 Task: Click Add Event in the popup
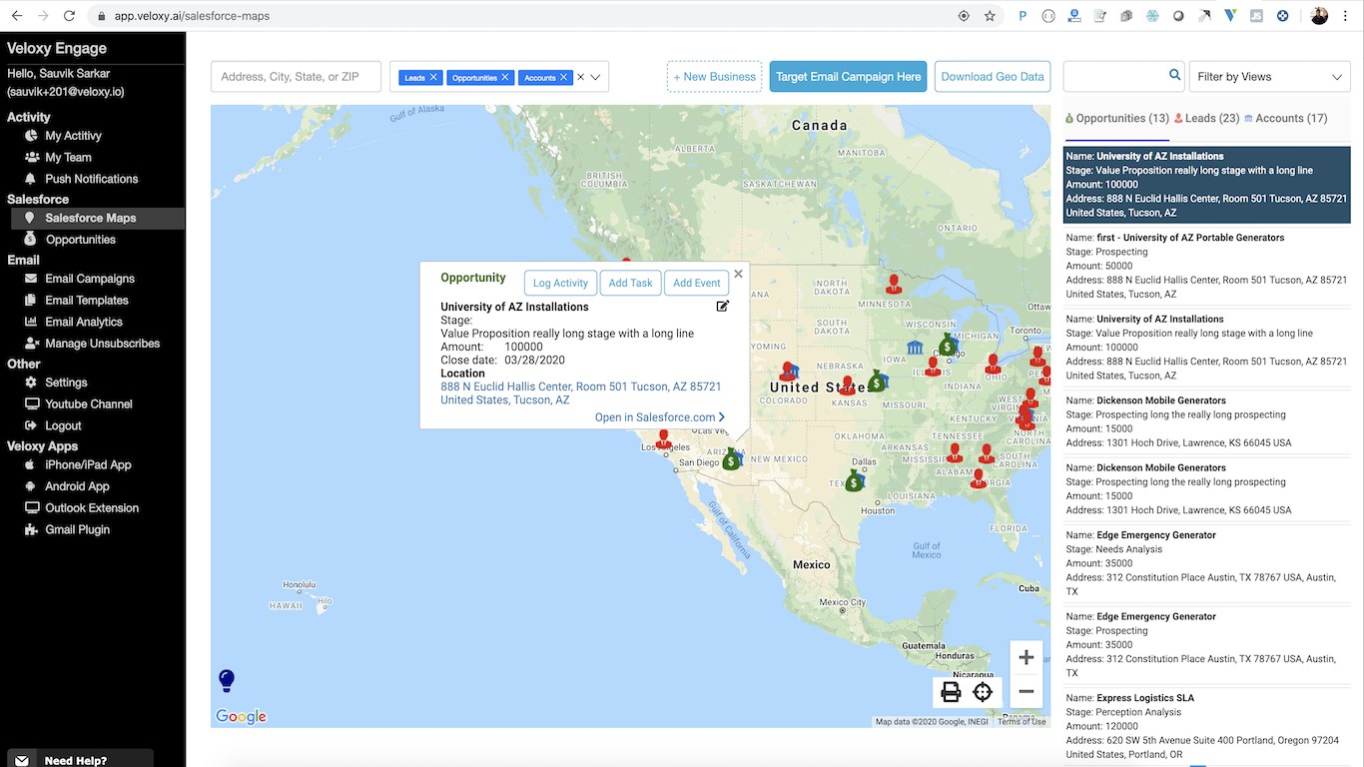point(697,283)
